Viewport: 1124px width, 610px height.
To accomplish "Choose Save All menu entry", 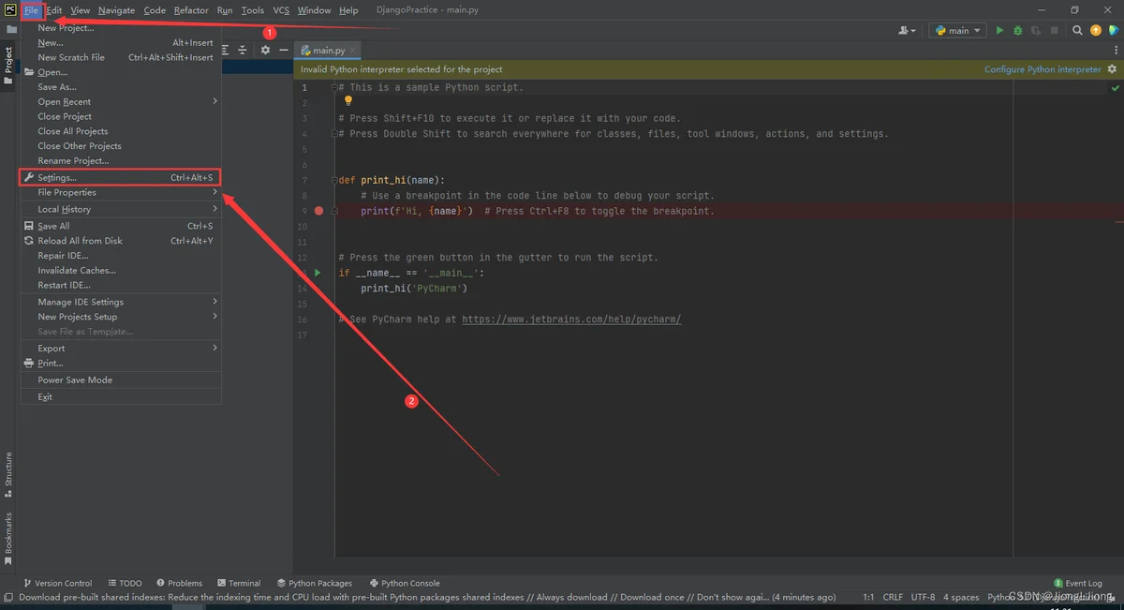I will 120,226.
